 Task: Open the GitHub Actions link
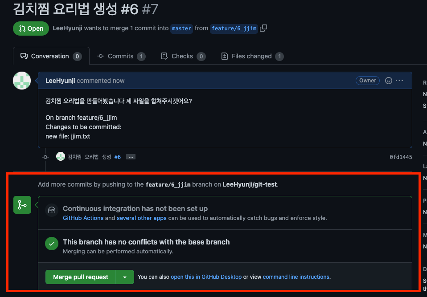[83, 218]
